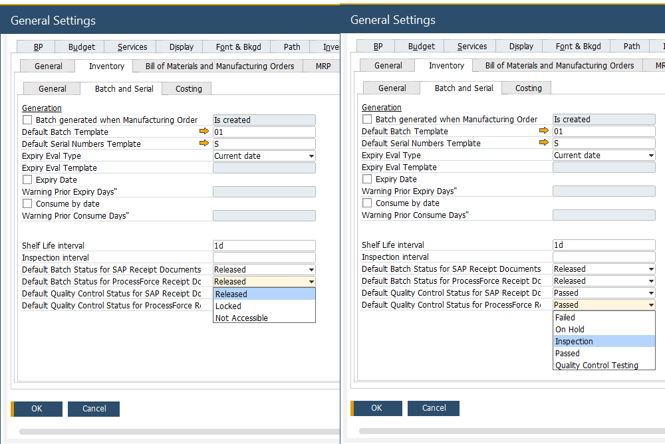Check Expiry Date in the right panel
The height and width of the screenshot is (444, 665).
[x=366, y=179]
